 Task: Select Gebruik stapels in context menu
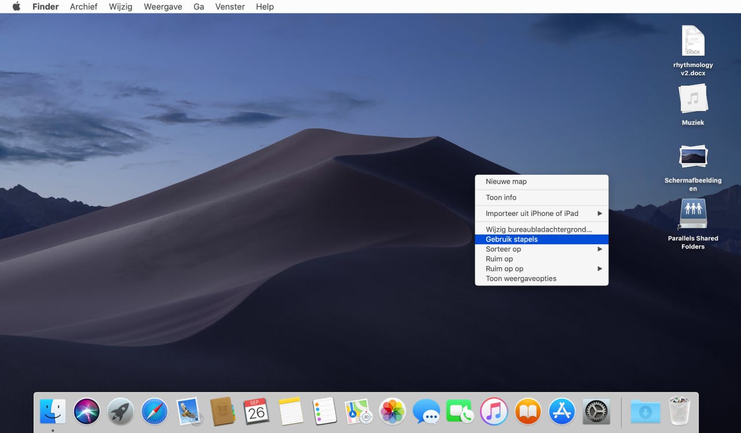pos(542,239)
